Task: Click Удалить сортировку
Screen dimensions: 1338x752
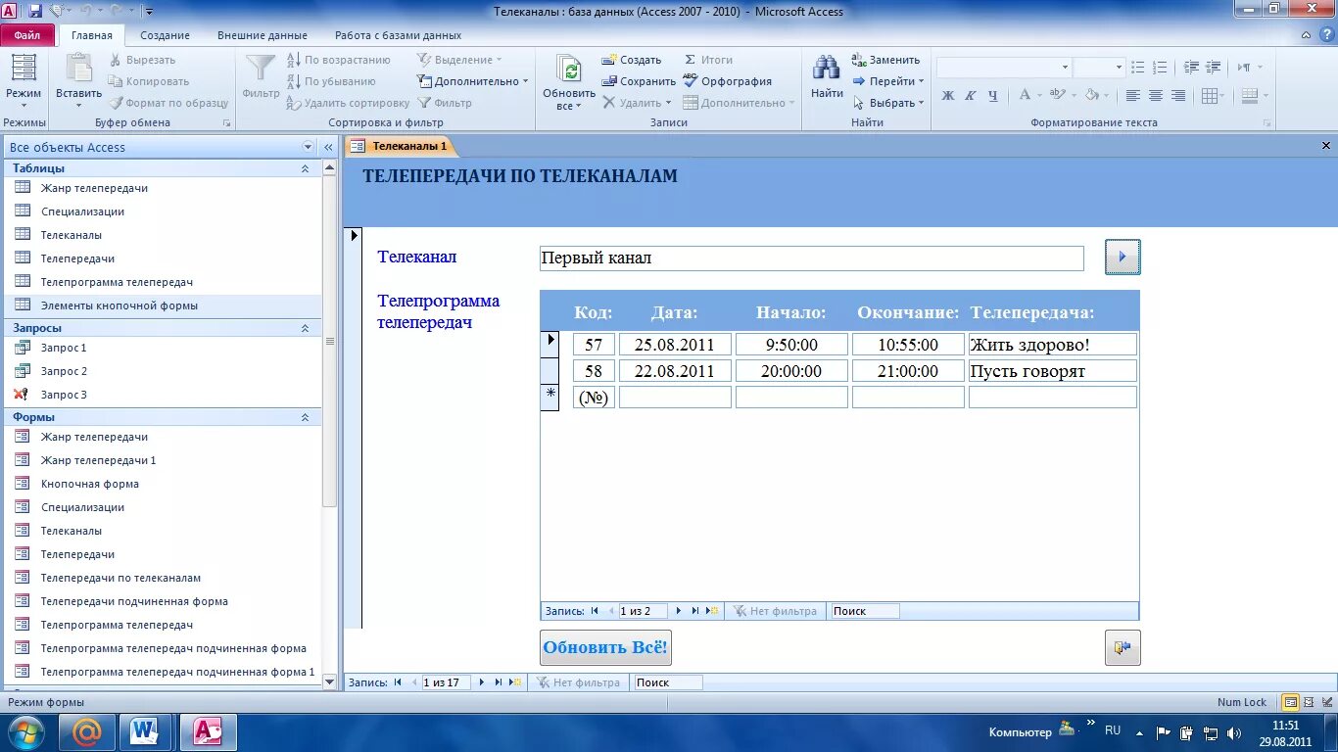Action: (348, 103)
